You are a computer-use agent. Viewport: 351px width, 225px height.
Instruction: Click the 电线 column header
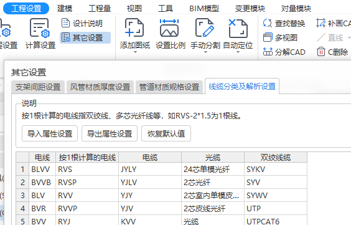[x=42, y=157]
